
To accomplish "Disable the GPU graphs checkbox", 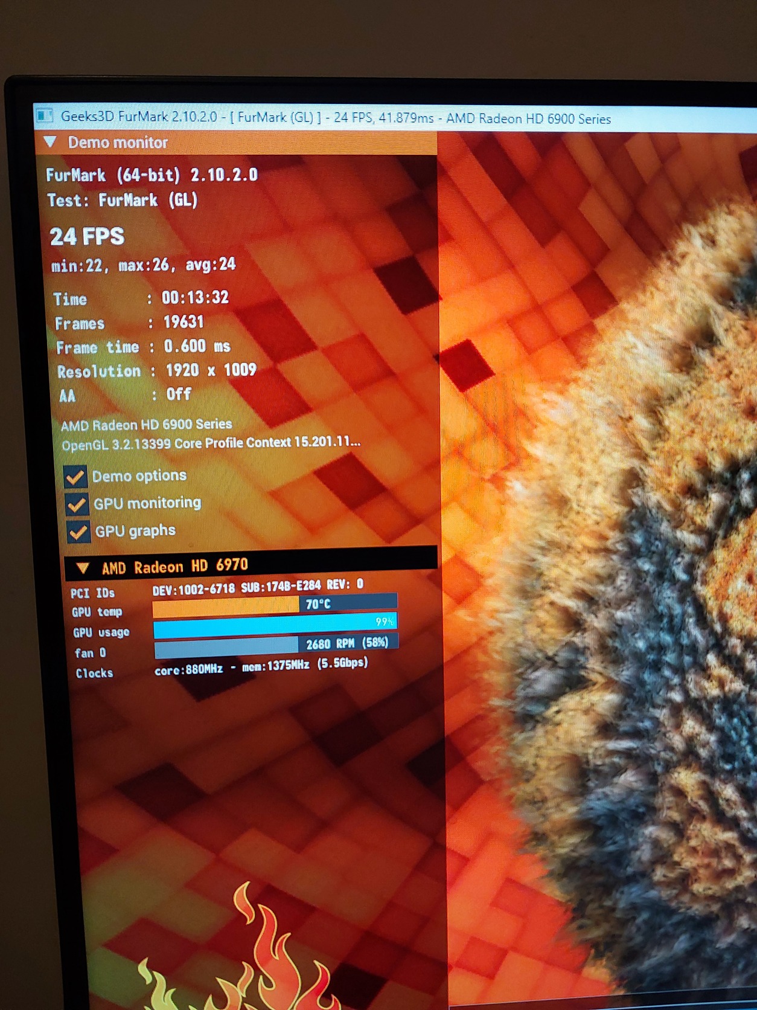I will pos(78,532).
